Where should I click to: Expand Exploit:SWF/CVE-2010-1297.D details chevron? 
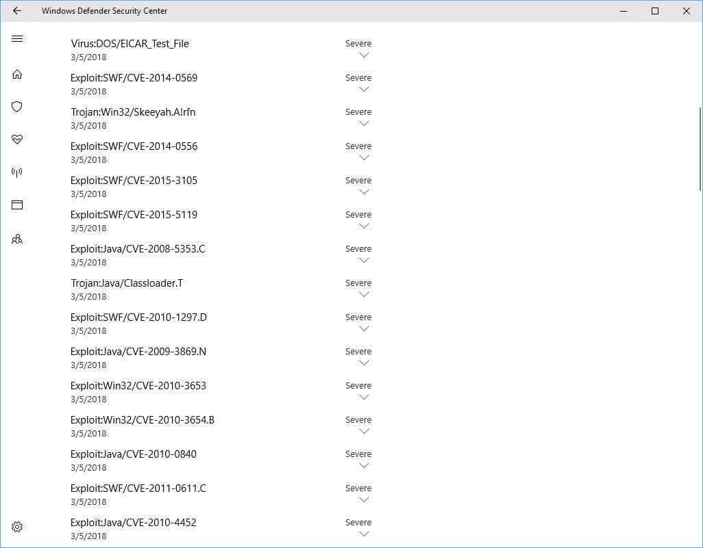pos(364,328)
